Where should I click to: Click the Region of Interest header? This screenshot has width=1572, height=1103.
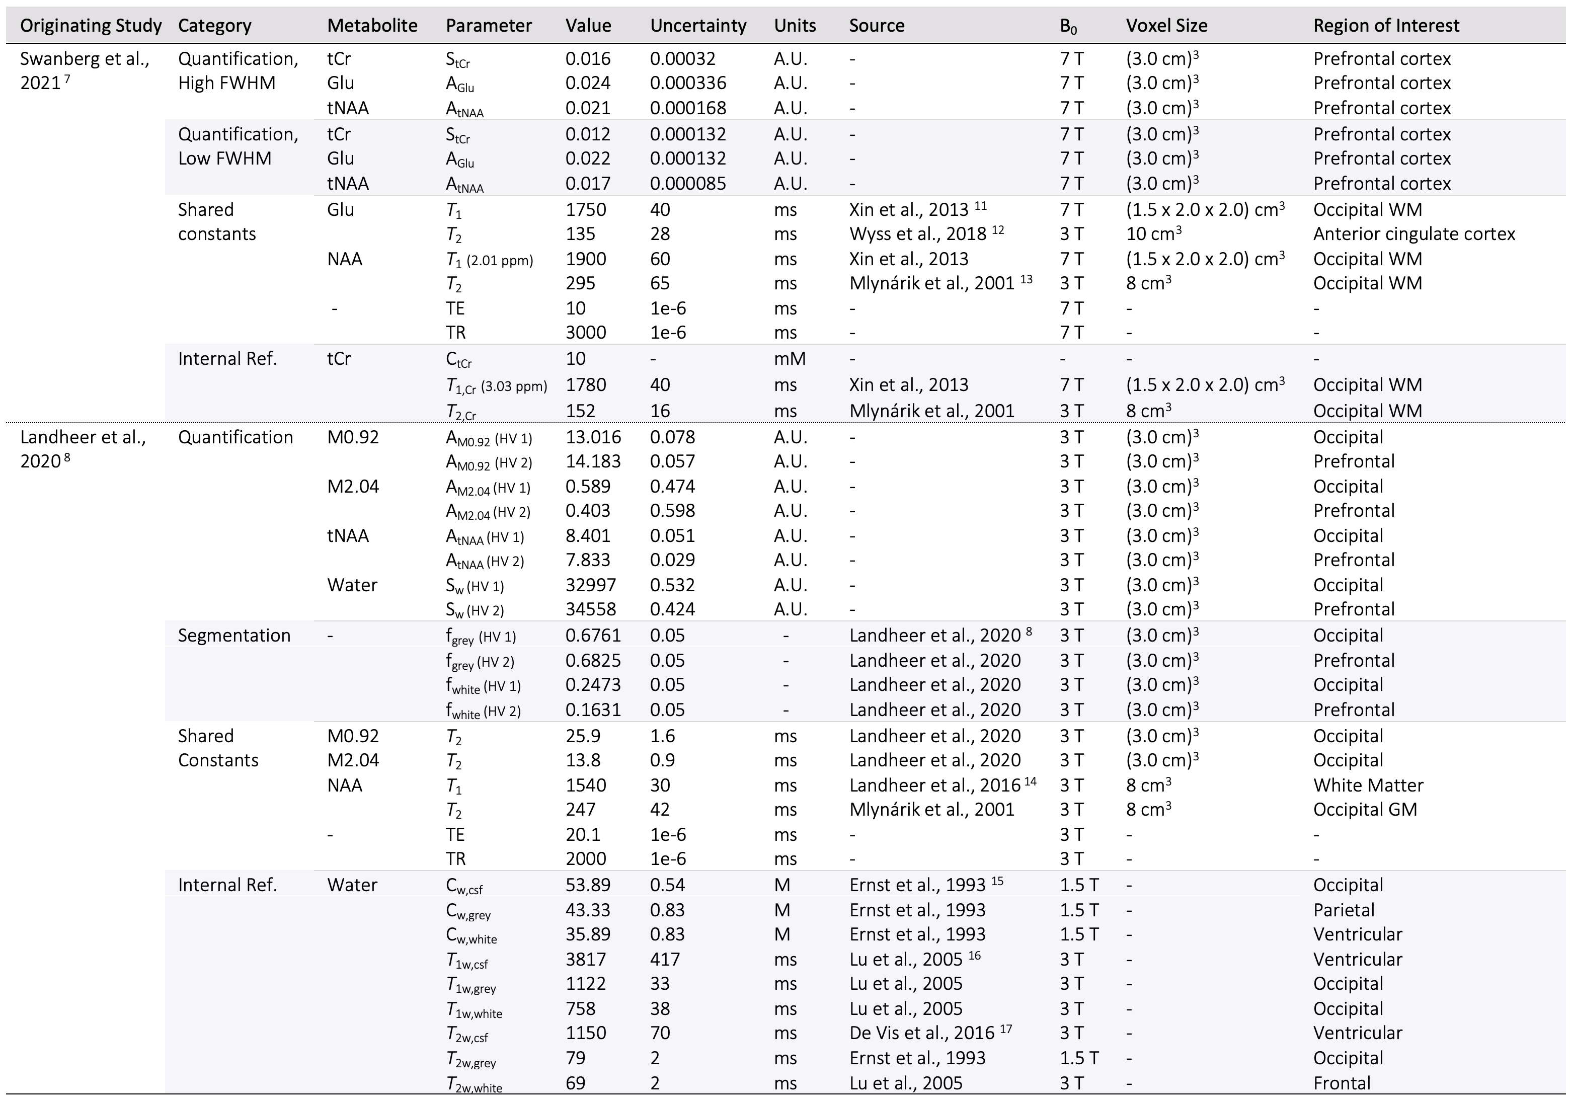pos(1386,26)
